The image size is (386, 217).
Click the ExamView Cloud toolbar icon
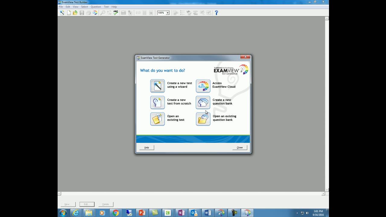[x=95, y=13]
